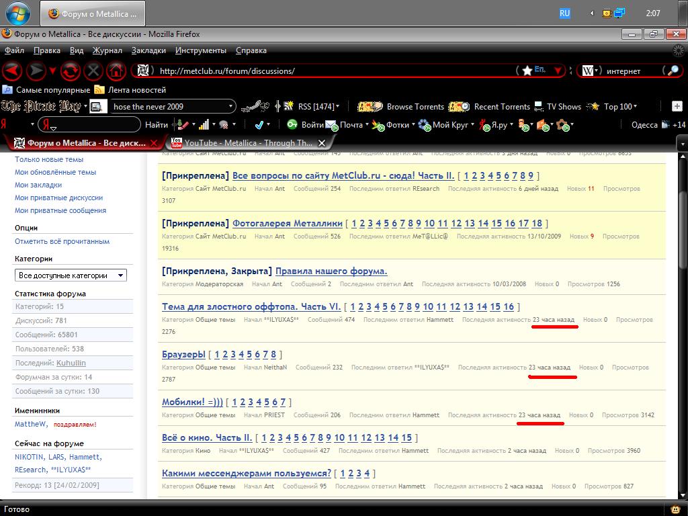Open the Top 100 dropdown arrow
This screenshot has width=688, height=516.
[635, 106]
